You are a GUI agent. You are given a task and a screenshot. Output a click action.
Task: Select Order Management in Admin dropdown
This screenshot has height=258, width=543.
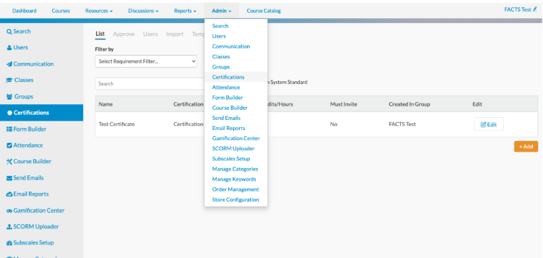click(236, 190)
